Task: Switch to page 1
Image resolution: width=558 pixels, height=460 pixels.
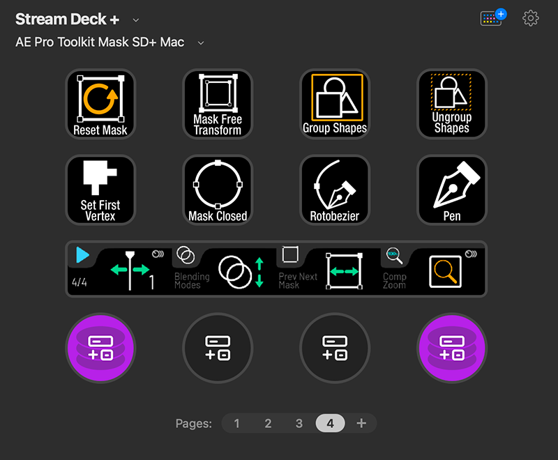Action: click(x=236, y=423)
